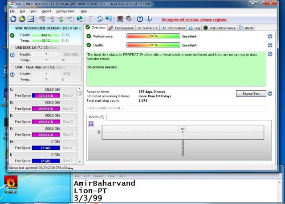Screen dimensions: 285x204
Task: Click the globe icon in the toolbar
Action: pyautogui.click(x=79, y=19)
